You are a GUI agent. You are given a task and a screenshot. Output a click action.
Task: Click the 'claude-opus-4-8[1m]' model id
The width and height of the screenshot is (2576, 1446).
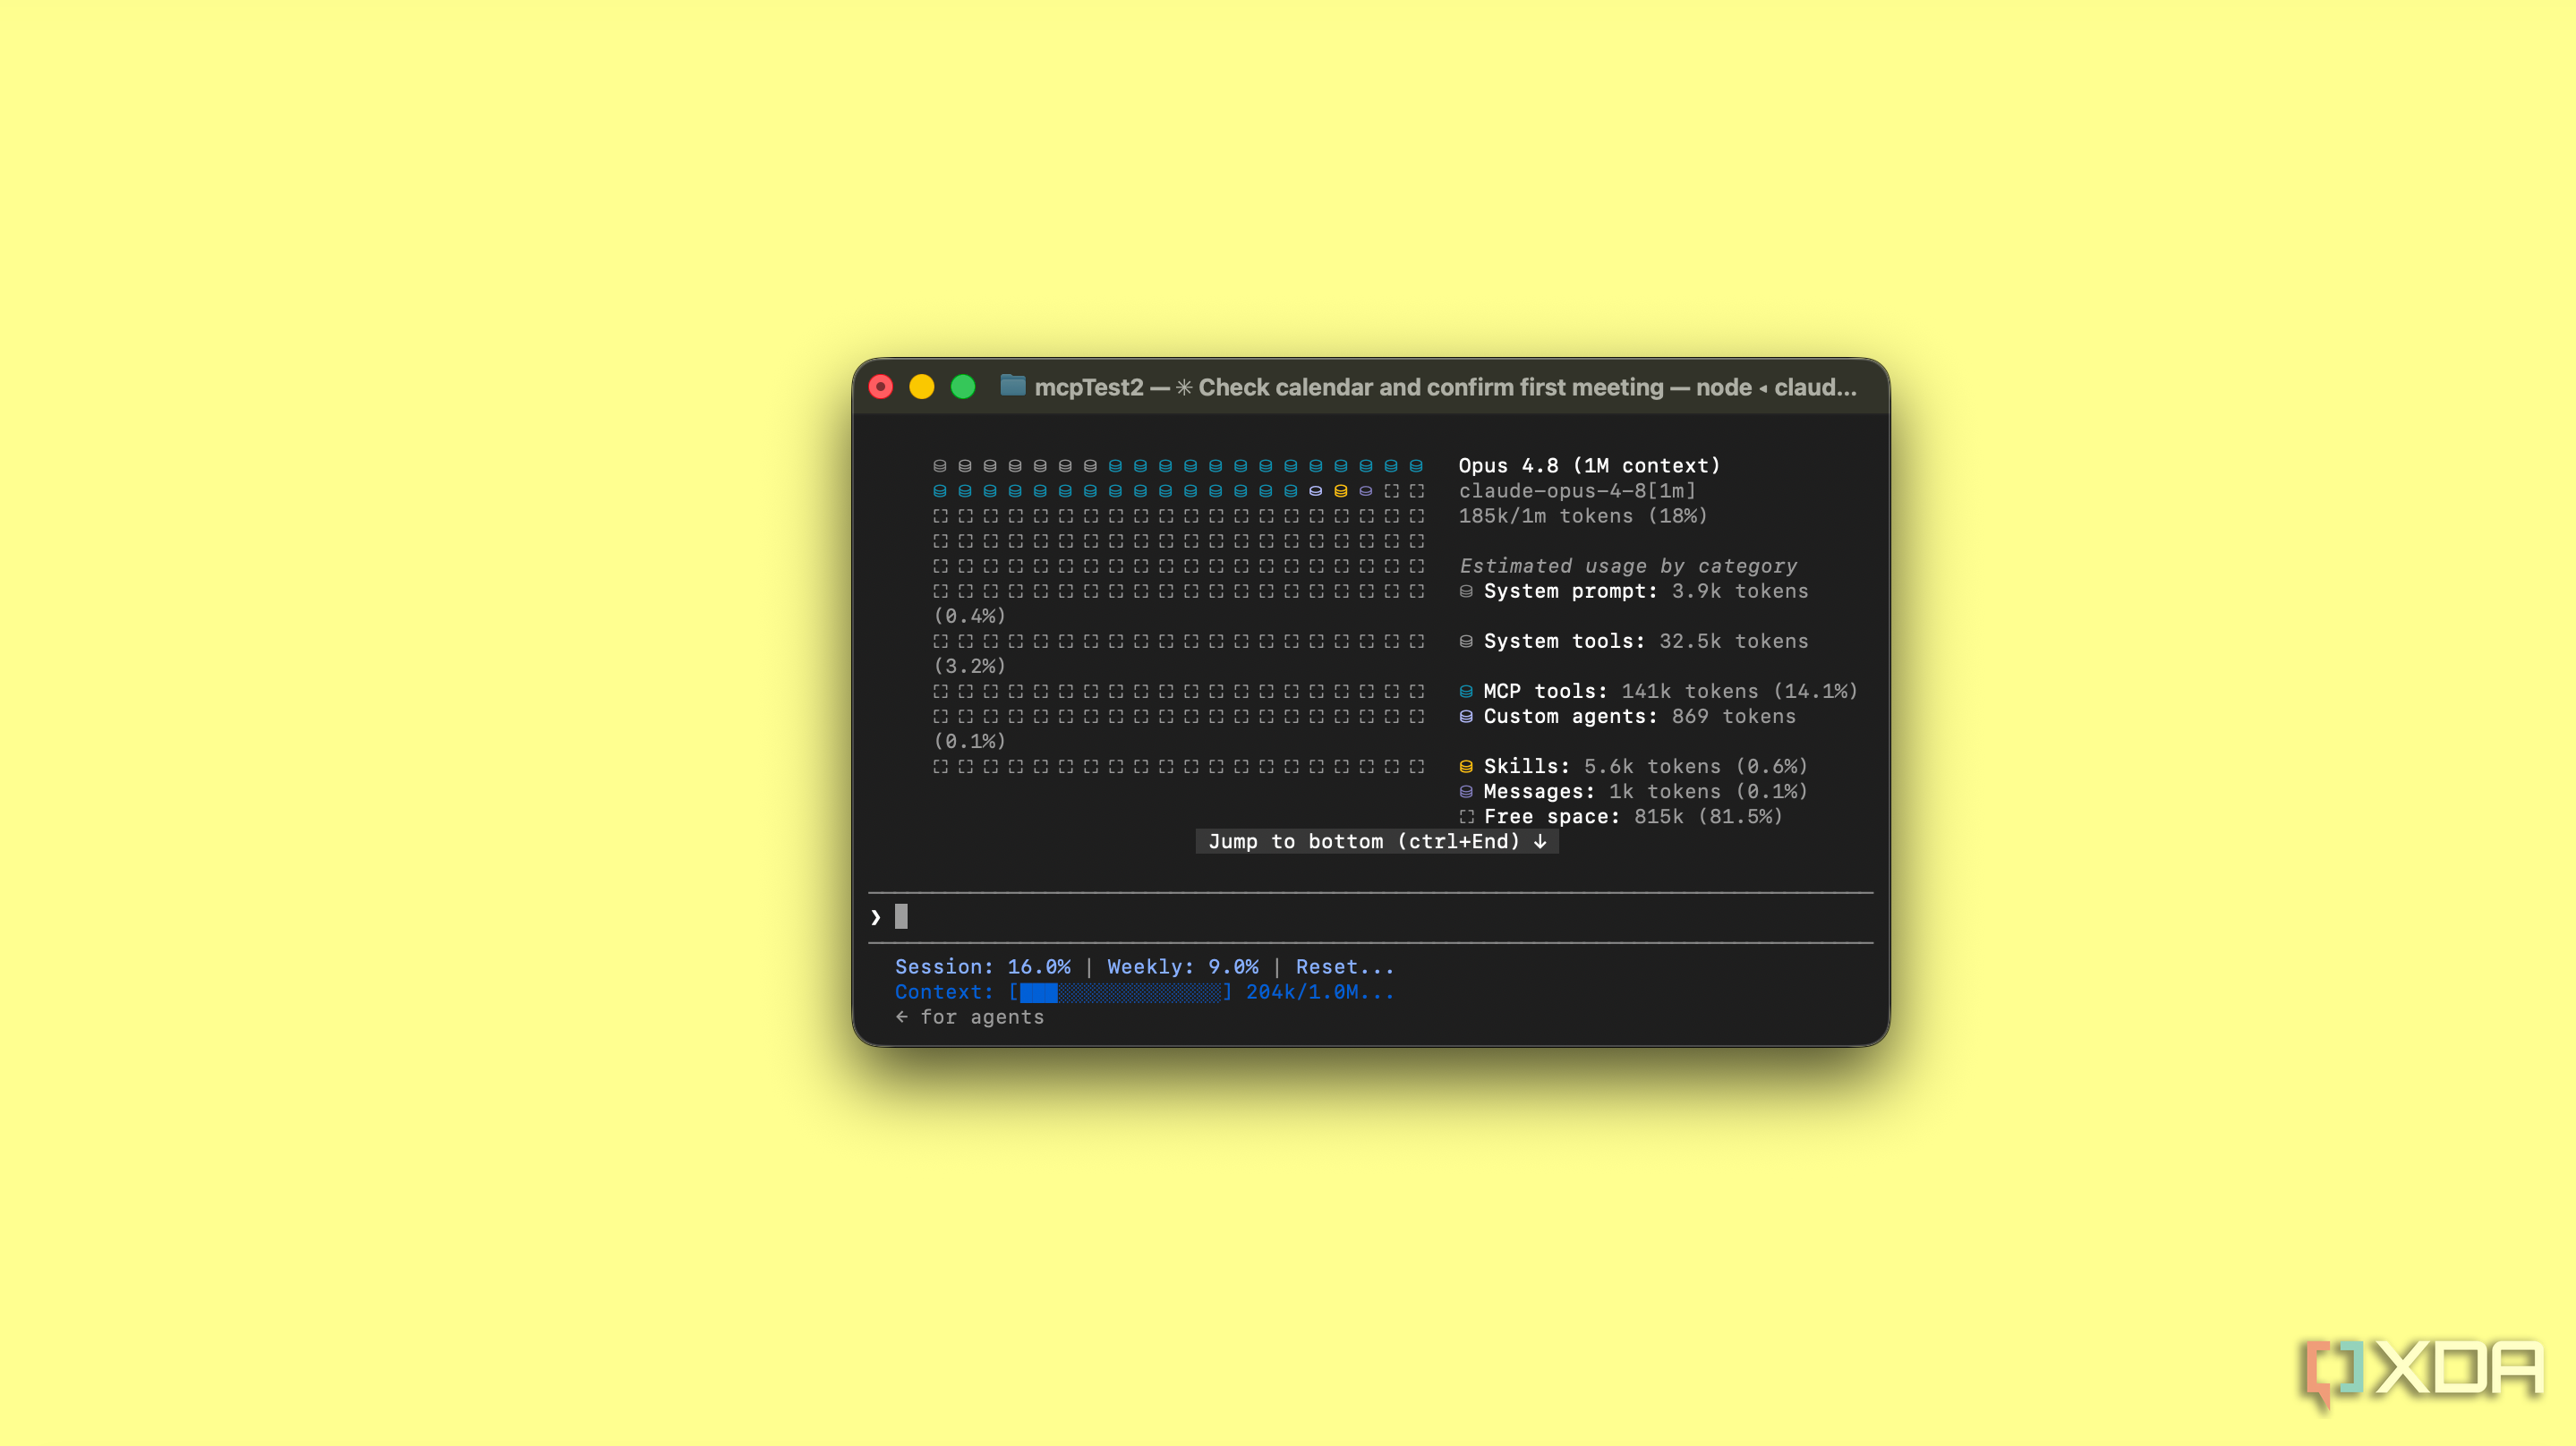[x=1577, y=491]
